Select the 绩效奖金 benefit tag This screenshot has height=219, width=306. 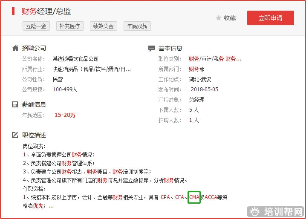[104, 26]
